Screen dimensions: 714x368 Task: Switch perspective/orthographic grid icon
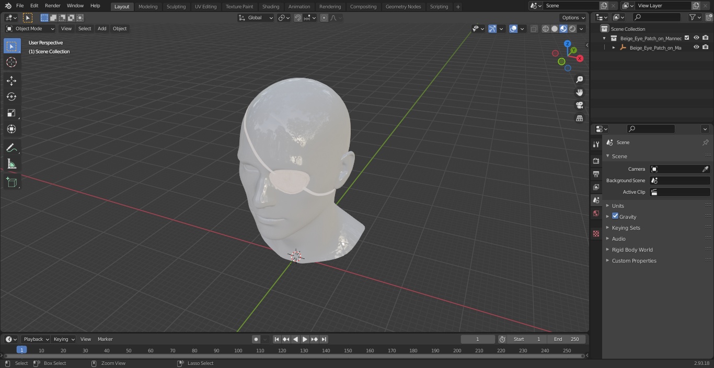[x=579, y=118]
